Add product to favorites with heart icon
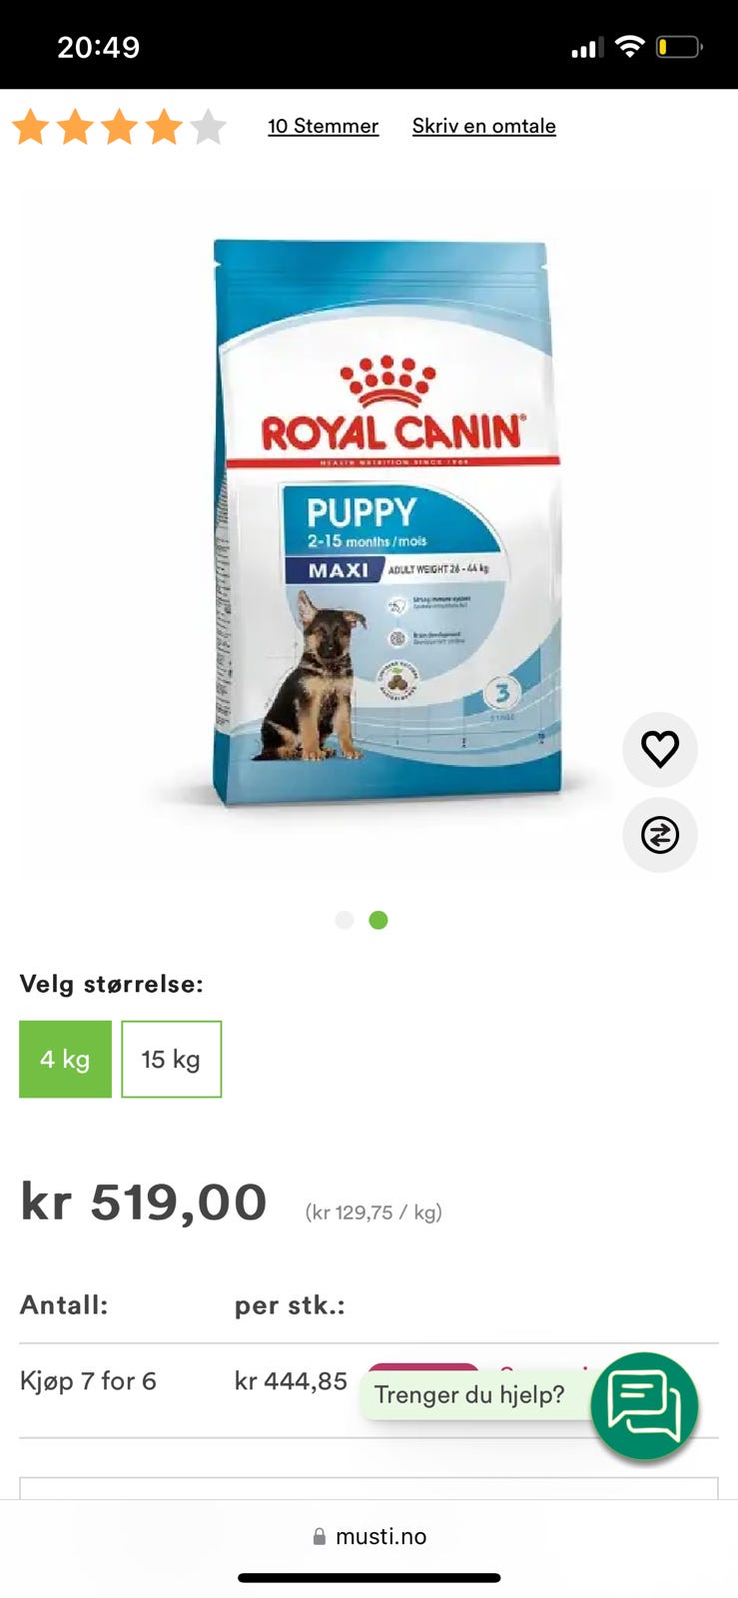This screenshot has width=738, height=1598. [x=660, y=749]
